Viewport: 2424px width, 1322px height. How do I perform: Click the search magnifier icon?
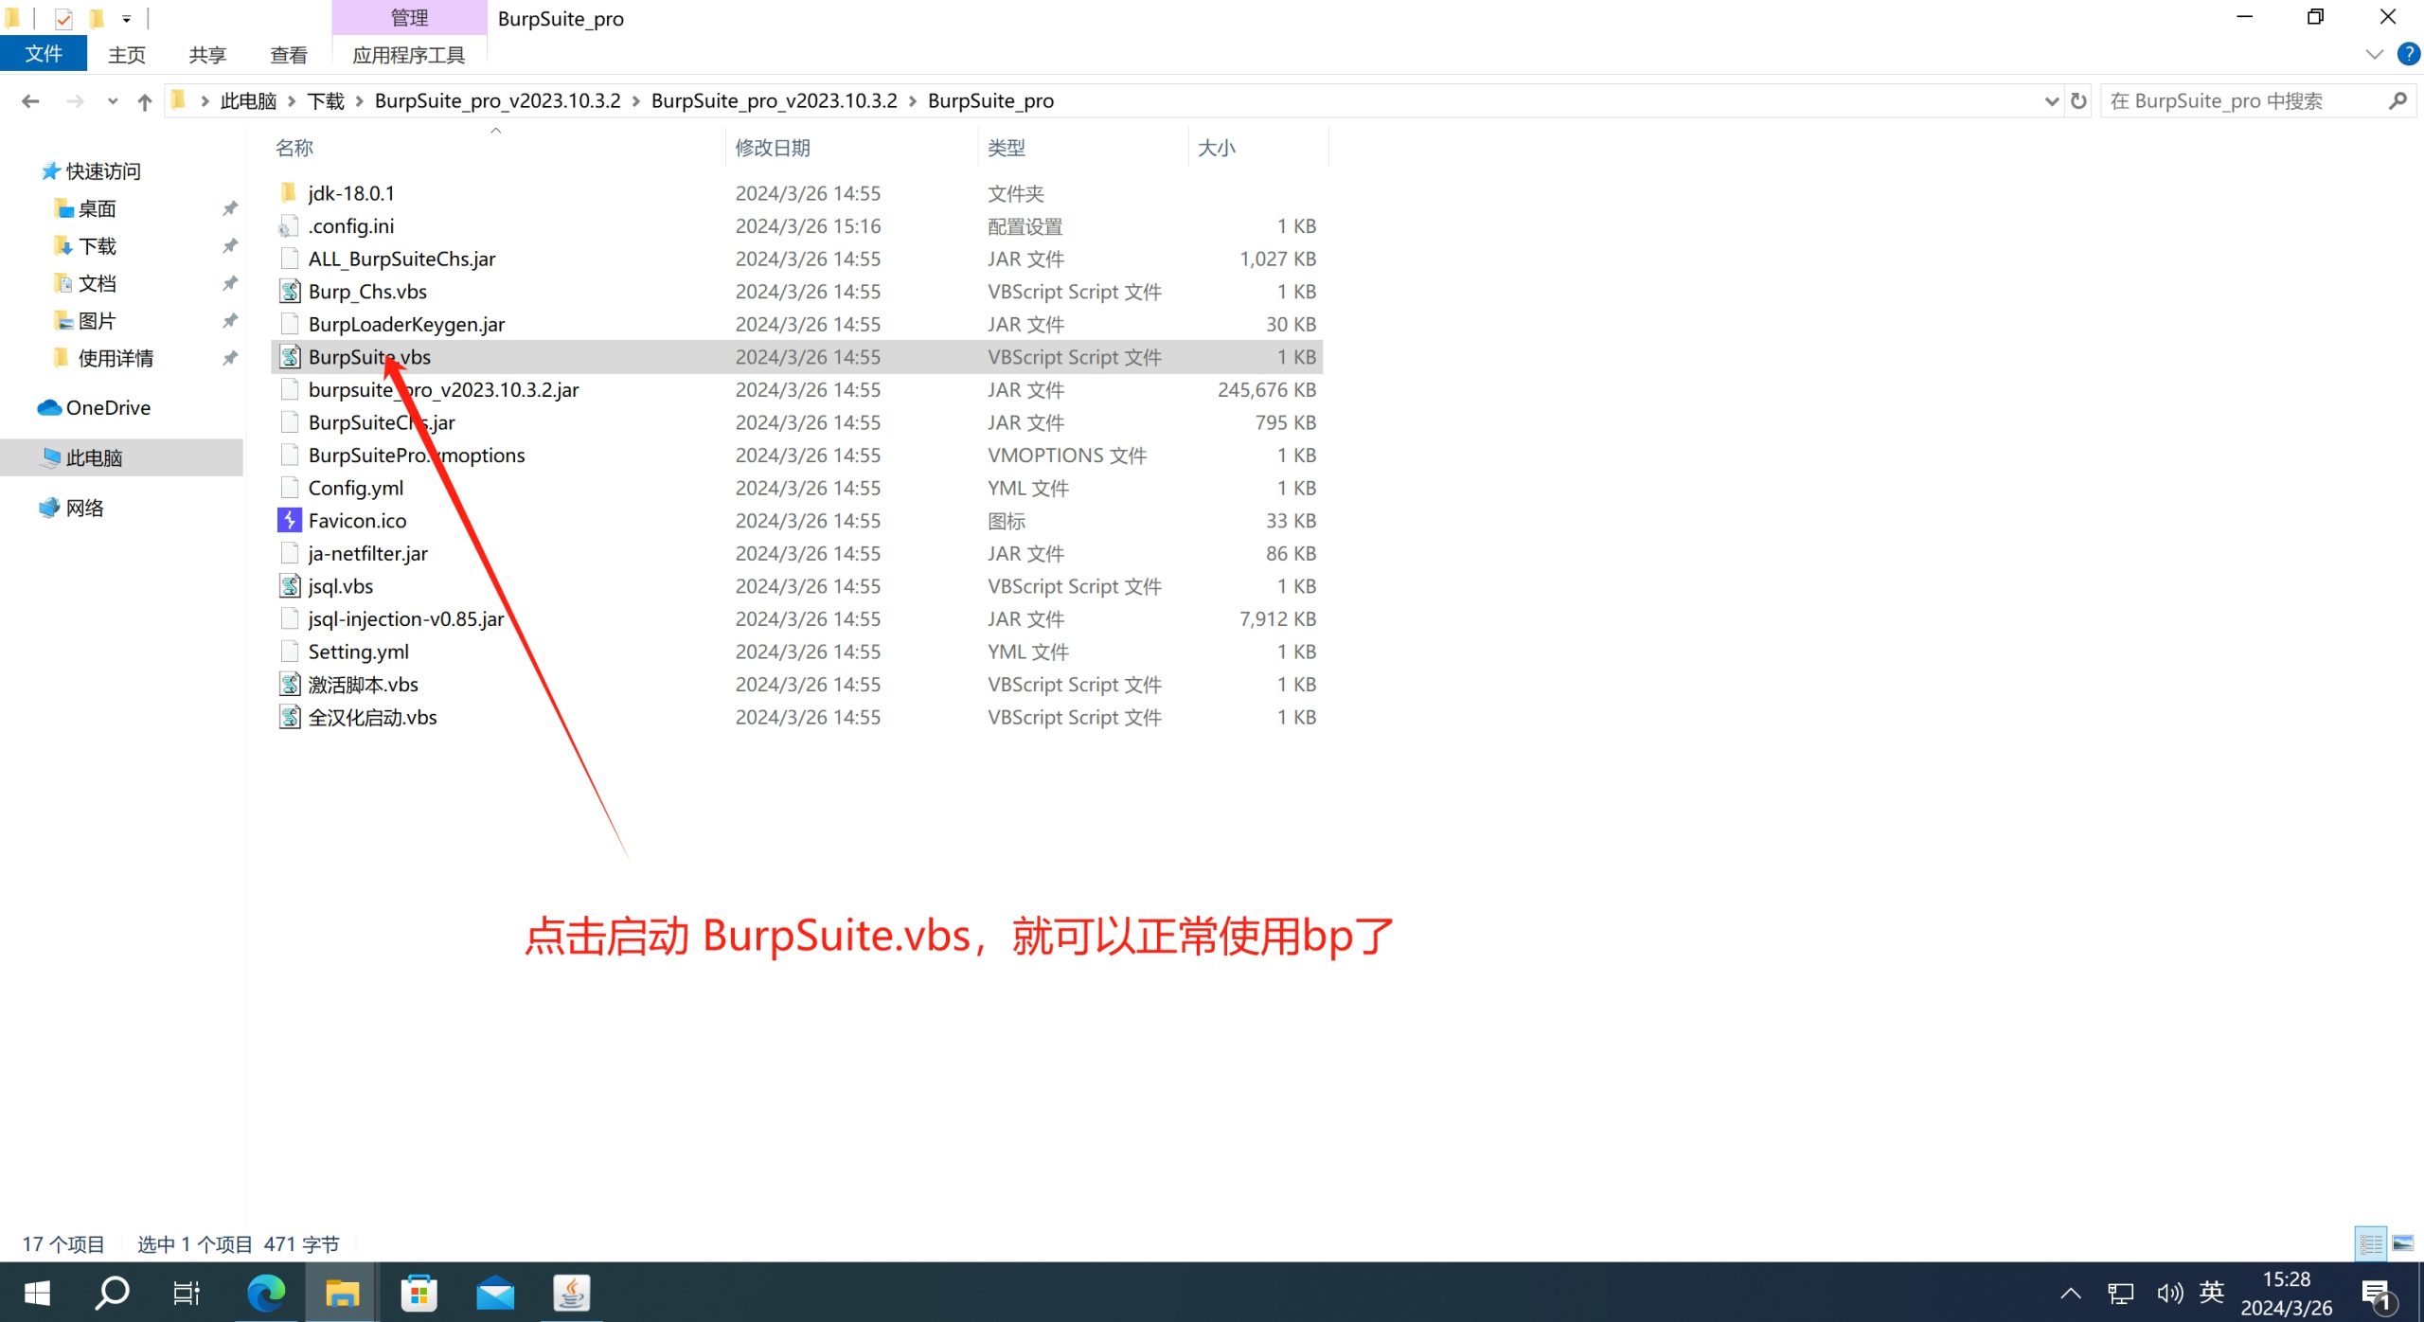coord(2397,100)
